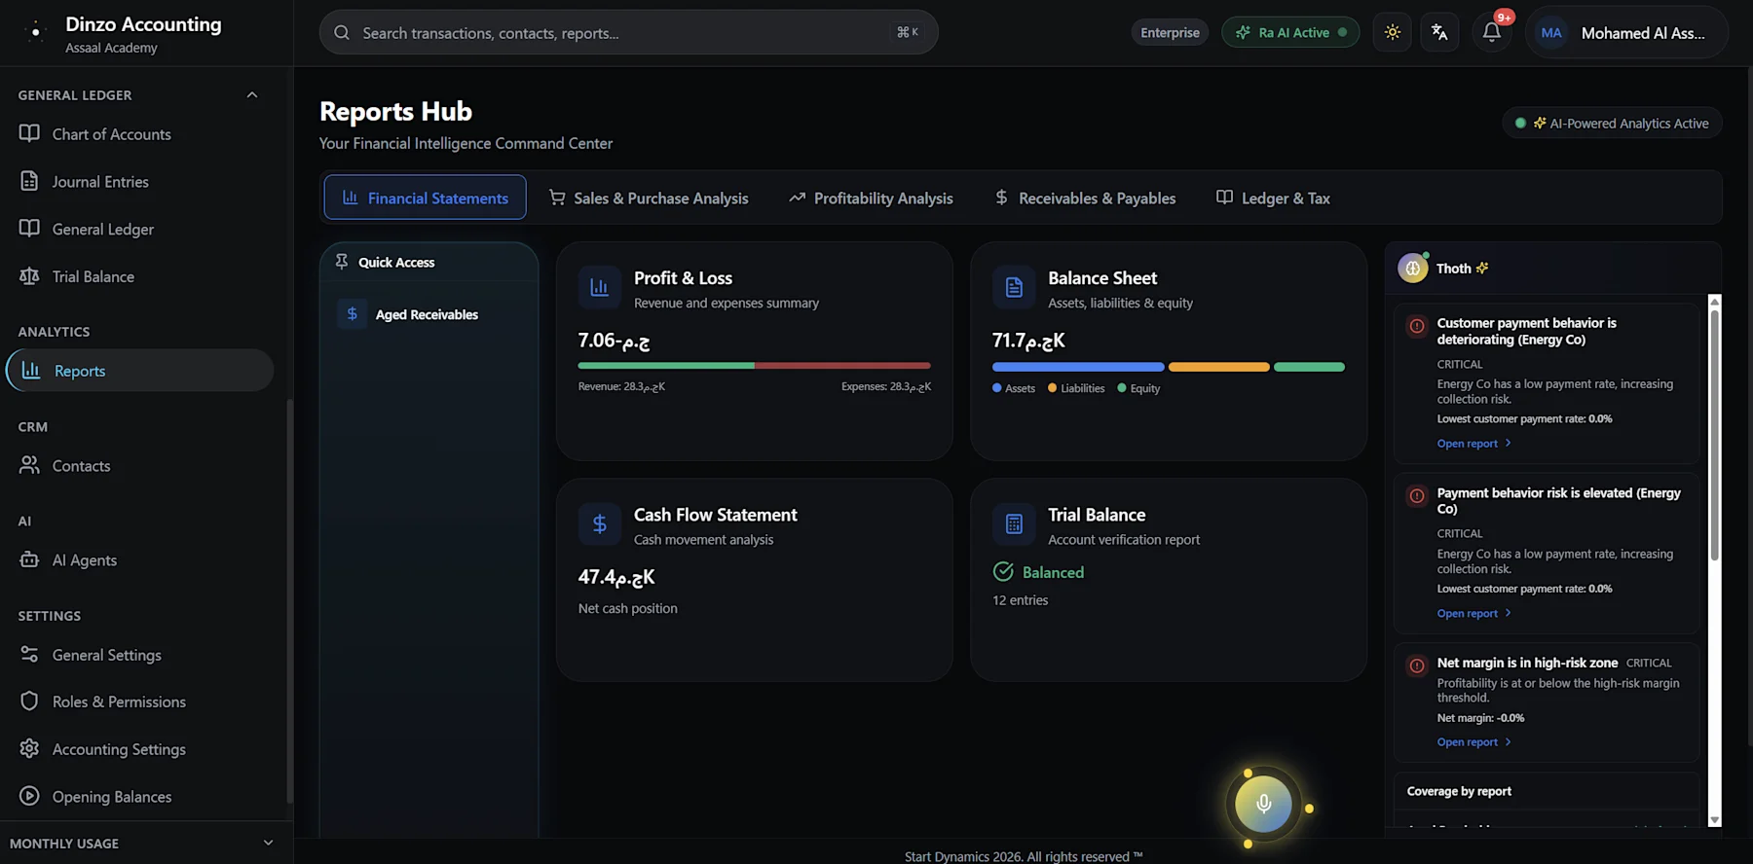The image size is (1753, 864).
Task: Click the search transactions input field
Action: tap(628, 32)
